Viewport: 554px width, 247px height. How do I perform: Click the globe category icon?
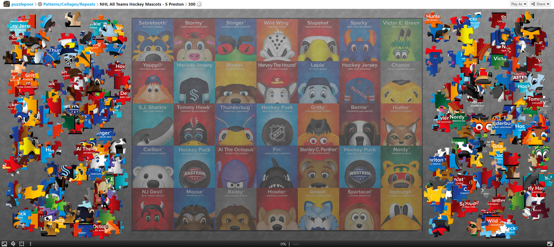(40, 4)
